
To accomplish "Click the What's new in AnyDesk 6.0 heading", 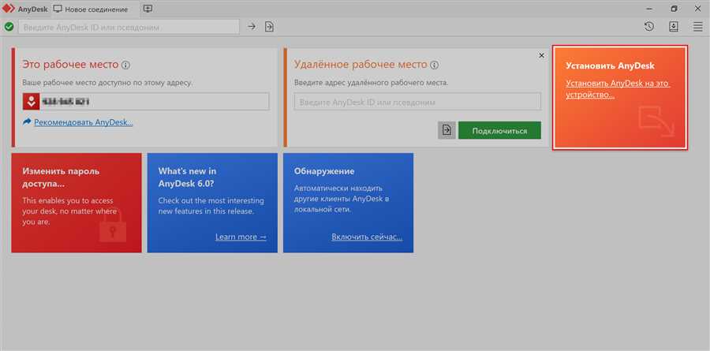I will point(188,177).
